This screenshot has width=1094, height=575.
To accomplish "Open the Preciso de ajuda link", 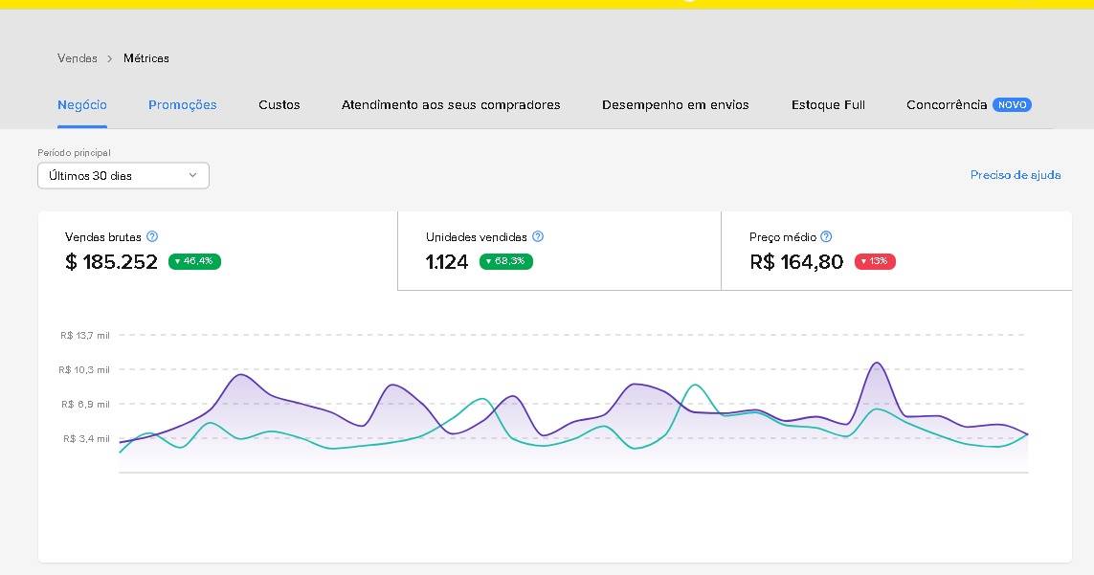I will coord(1015,175).
